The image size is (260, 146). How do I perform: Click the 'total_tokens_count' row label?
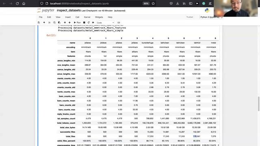pyautogui.click(x=66, y=123)
